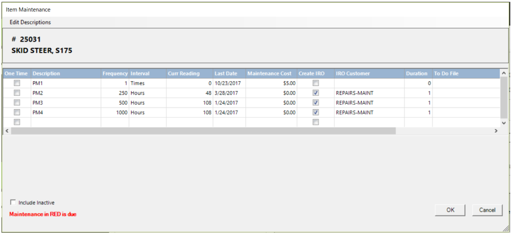Viewport: 511px width, 233px height.
Task: Check Create IRO box for PM1
Action: [316, 83]
